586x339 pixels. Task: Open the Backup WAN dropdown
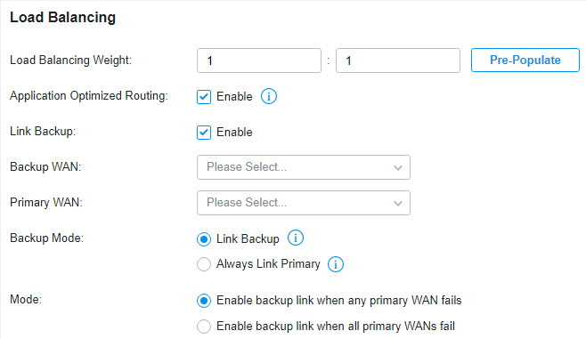coord(304,167)
